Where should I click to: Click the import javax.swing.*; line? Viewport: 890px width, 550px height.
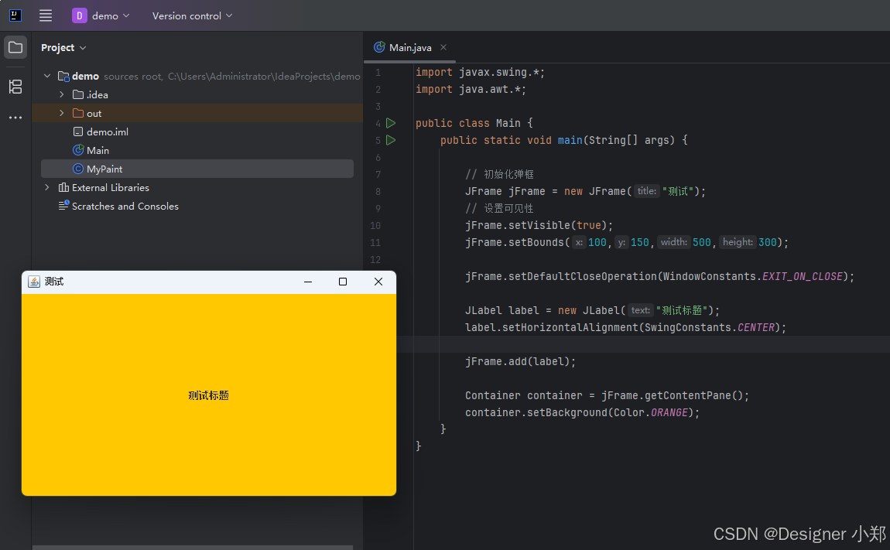click(x=480, y=72)
